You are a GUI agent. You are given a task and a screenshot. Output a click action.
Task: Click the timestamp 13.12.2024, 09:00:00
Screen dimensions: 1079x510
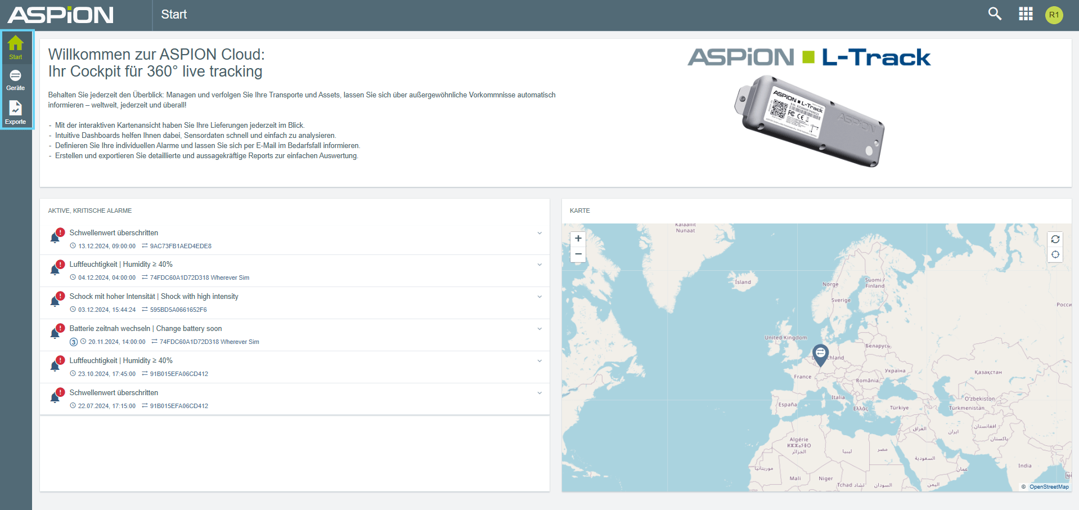[107, 246]
